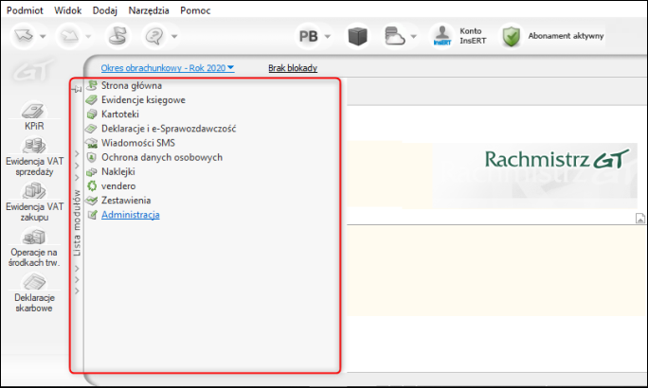The image size is (648, 388).
Task: Expand the help icon dropdown arrow
Action: pyautogui.click(x=174, y=36)
